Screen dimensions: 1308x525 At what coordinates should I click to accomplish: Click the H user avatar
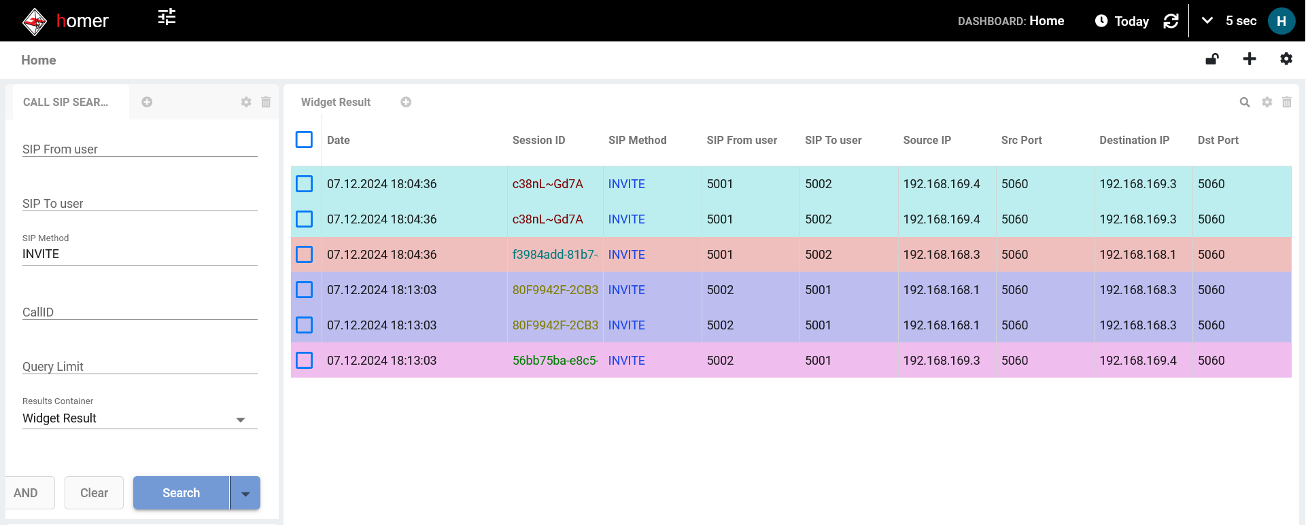1281,21
